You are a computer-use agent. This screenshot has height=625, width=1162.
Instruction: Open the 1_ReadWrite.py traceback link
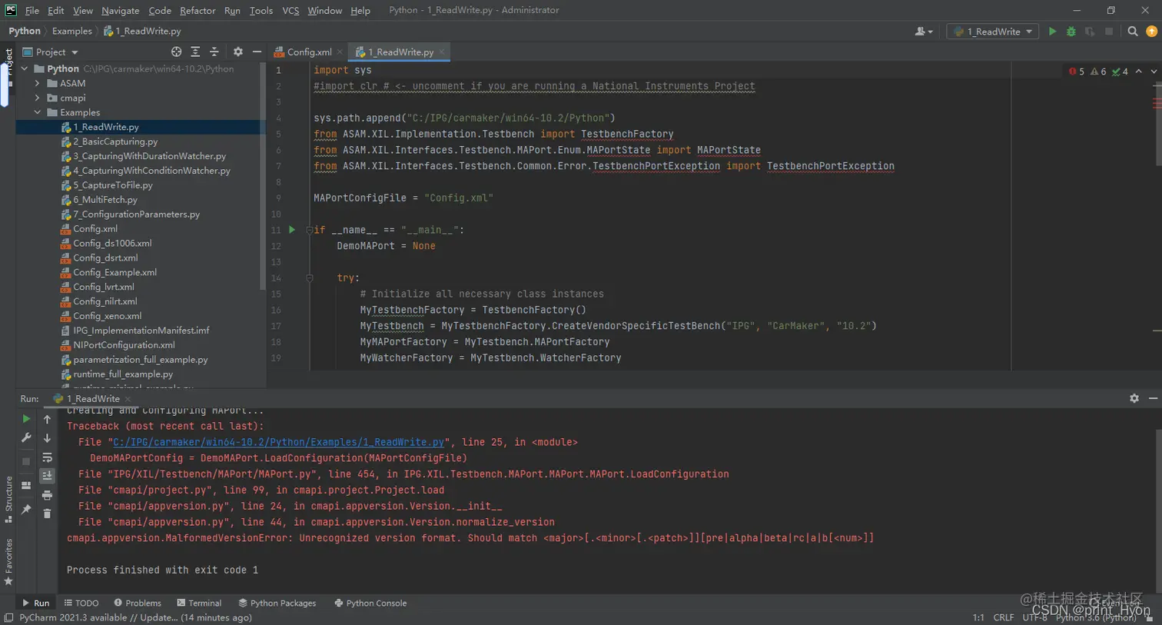click(x=278, y=442)
